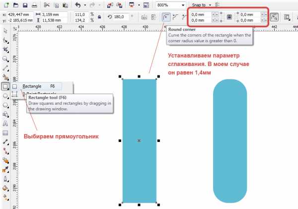This screenshot has height=209, width=298.
Task: Click the rotation angle field 180,0
Action: (x=121, y=17)
